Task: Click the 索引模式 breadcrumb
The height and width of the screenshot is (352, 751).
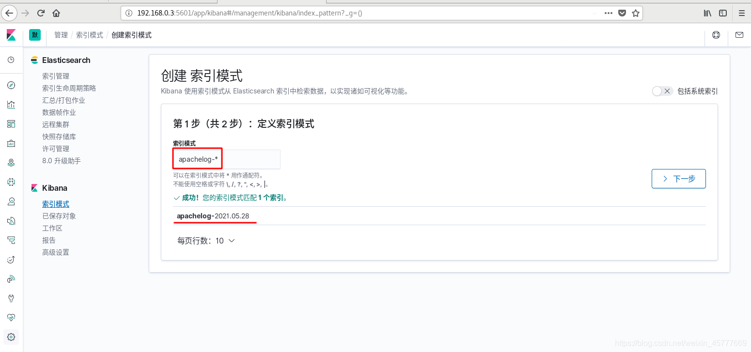Action: tap(90, 35)
